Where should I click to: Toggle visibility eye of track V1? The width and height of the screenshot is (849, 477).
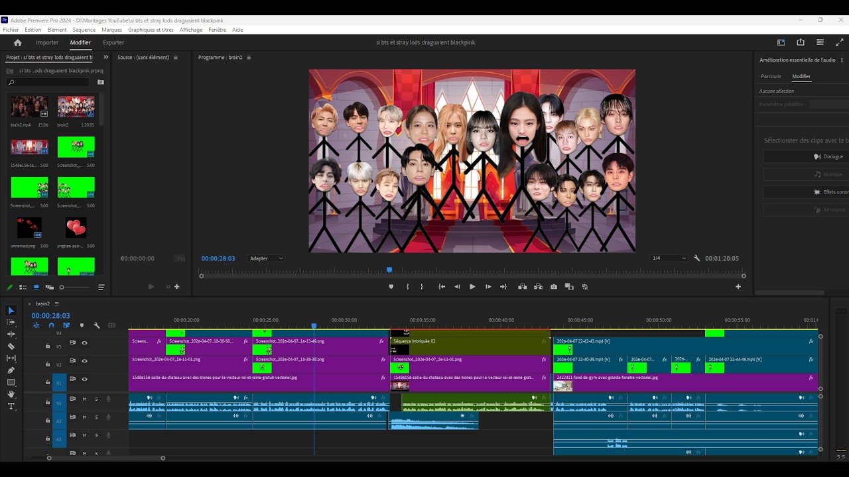pos(84,380)
